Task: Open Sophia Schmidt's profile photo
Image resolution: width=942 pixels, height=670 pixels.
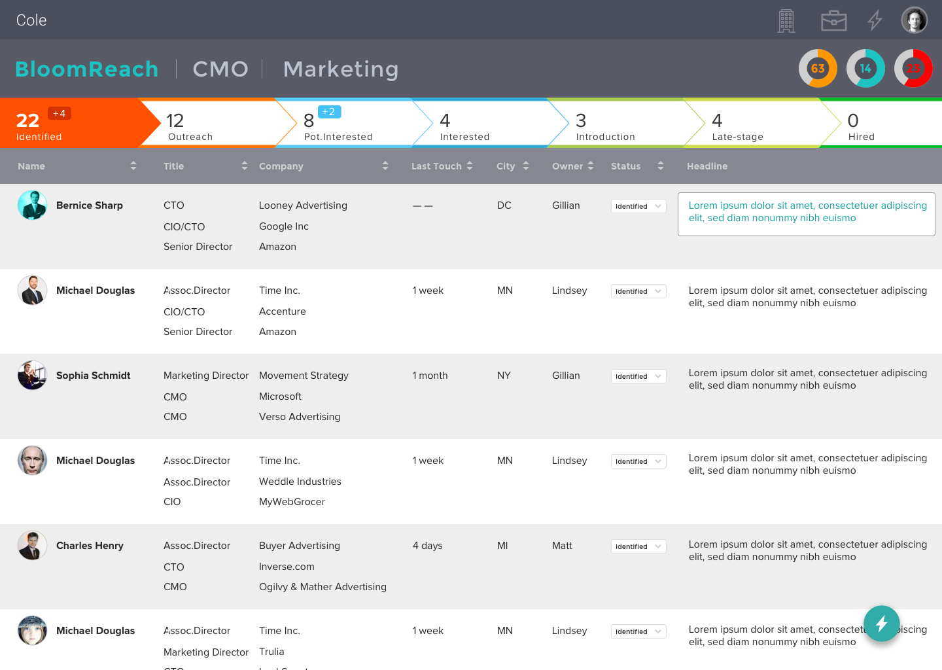Action: (32, 376)
